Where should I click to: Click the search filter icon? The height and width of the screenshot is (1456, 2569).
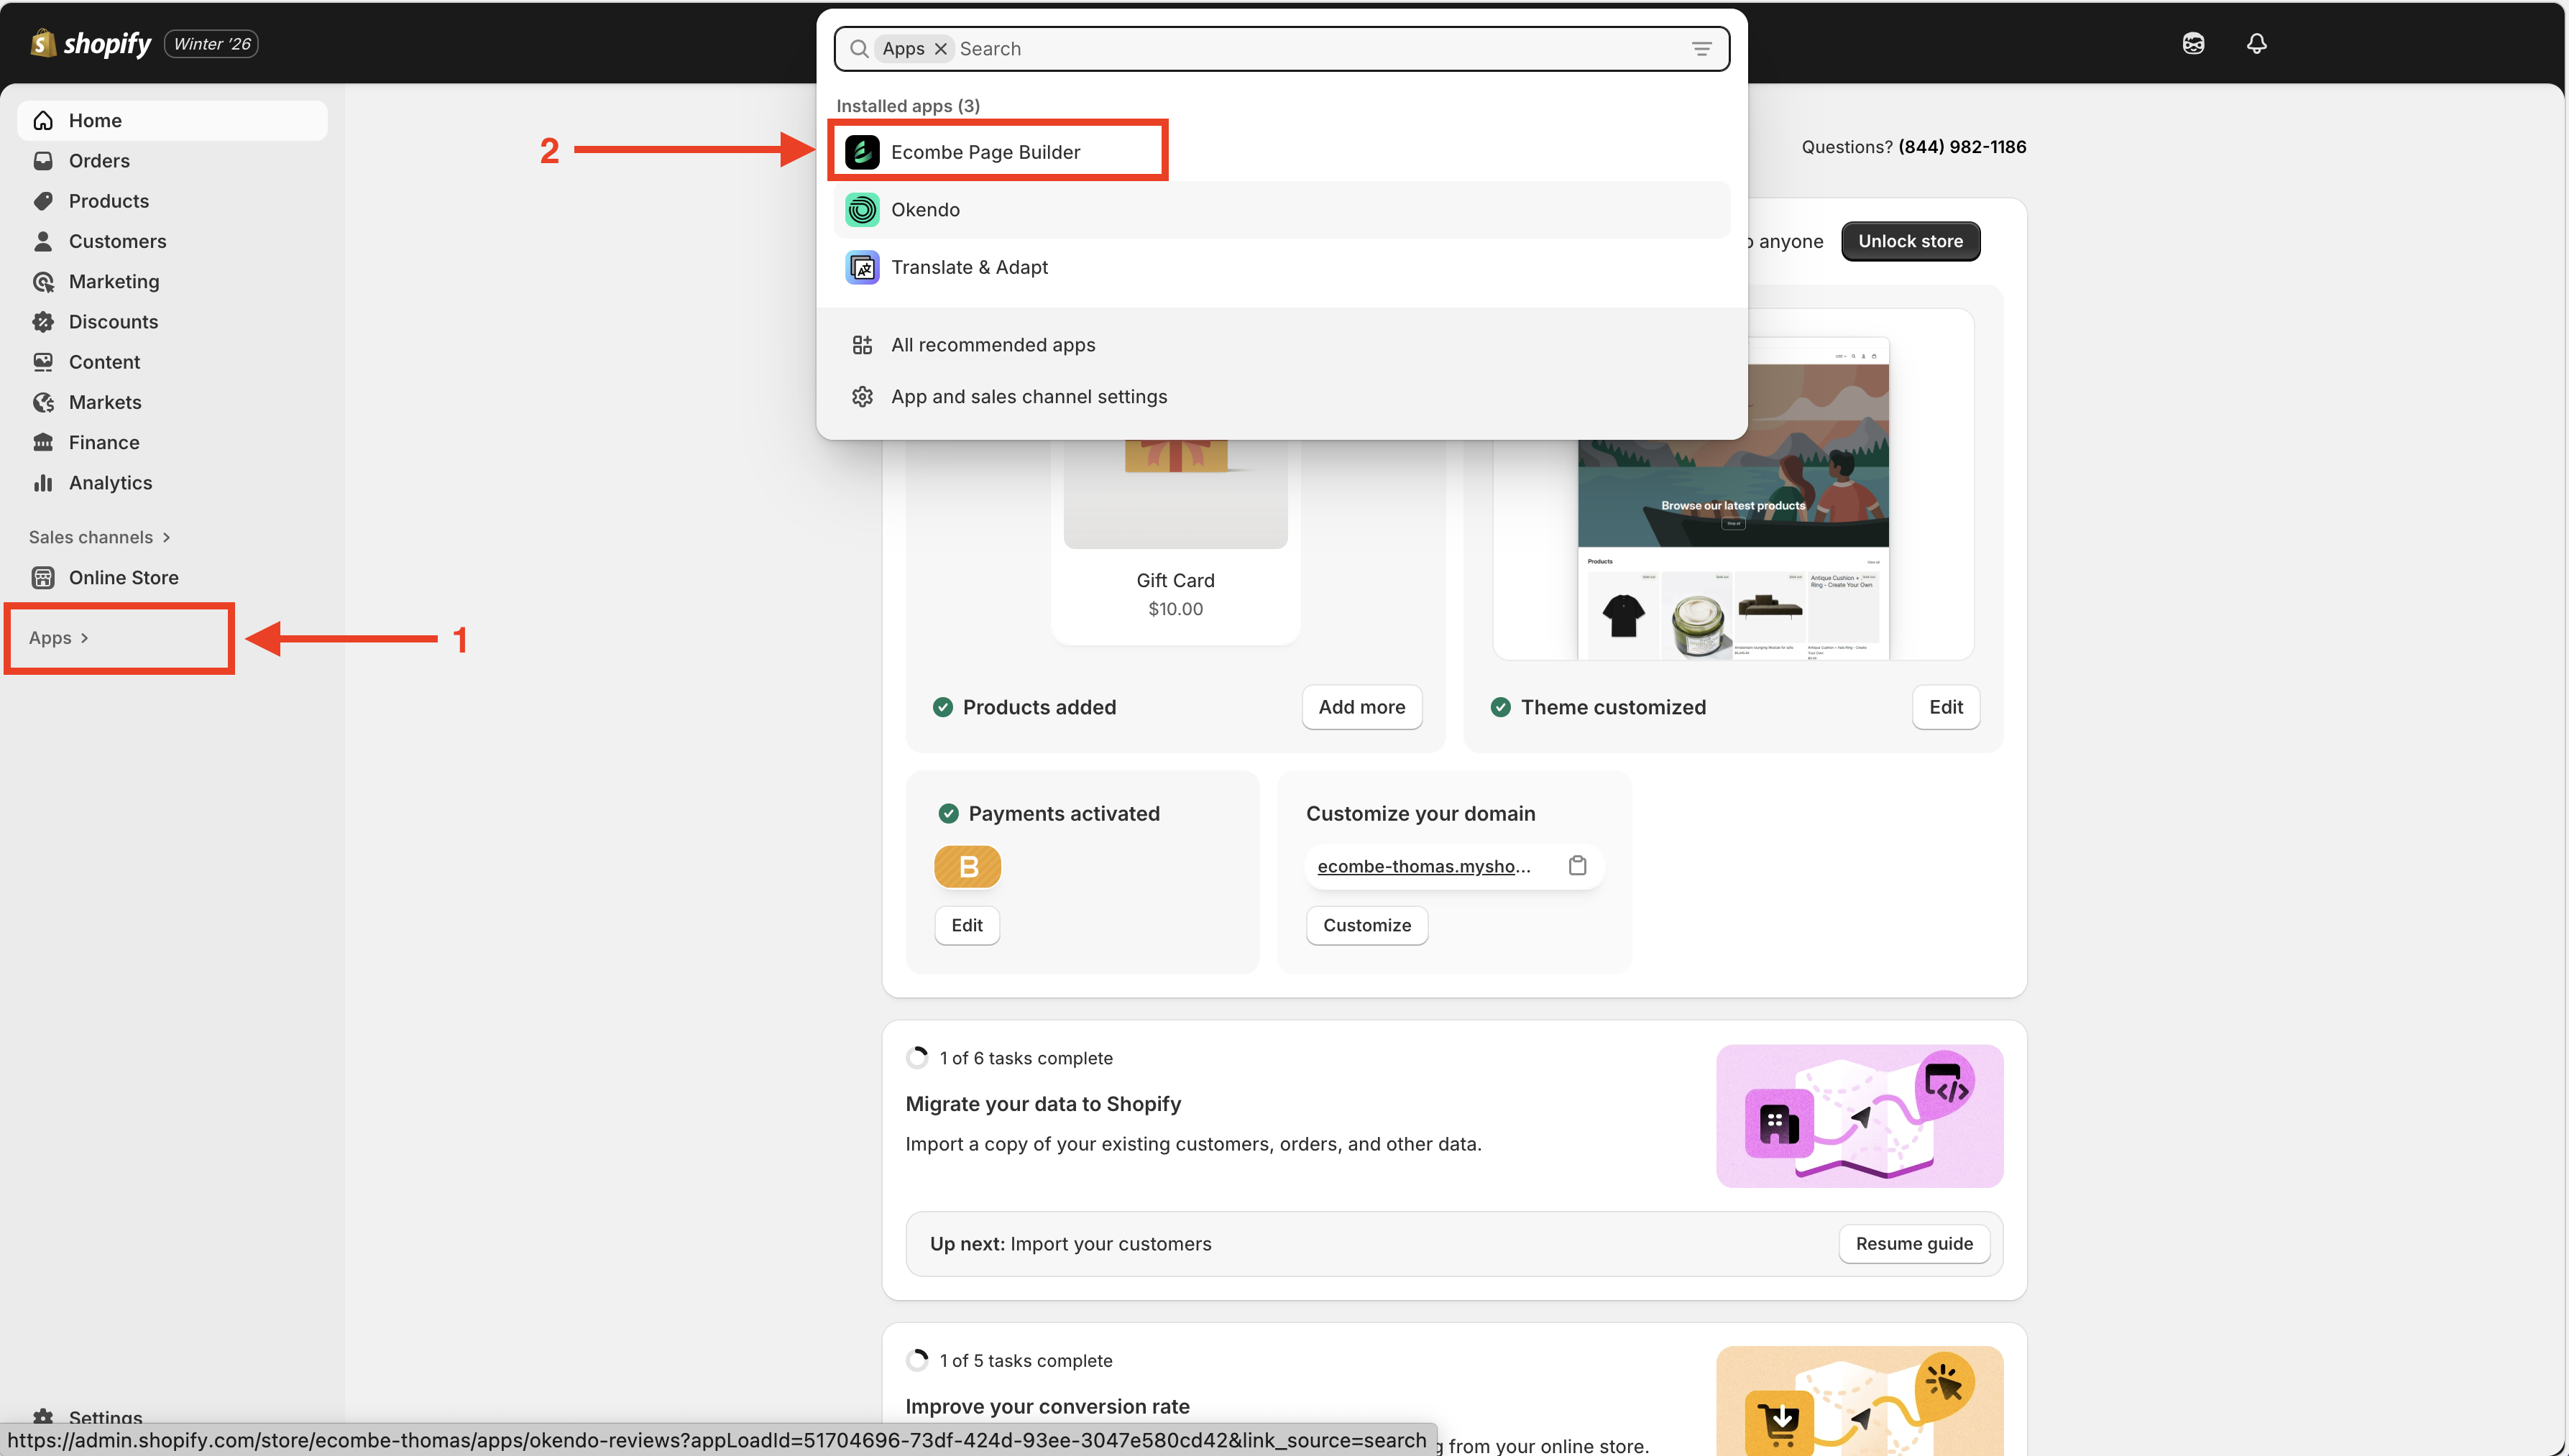click(x=1701, y=49)
